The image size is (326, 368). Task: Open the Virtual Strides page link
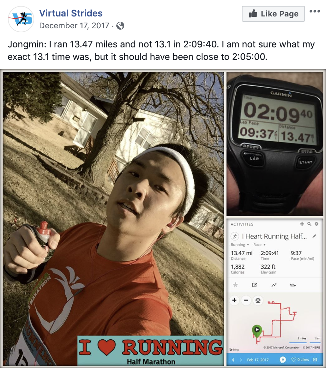71,13
